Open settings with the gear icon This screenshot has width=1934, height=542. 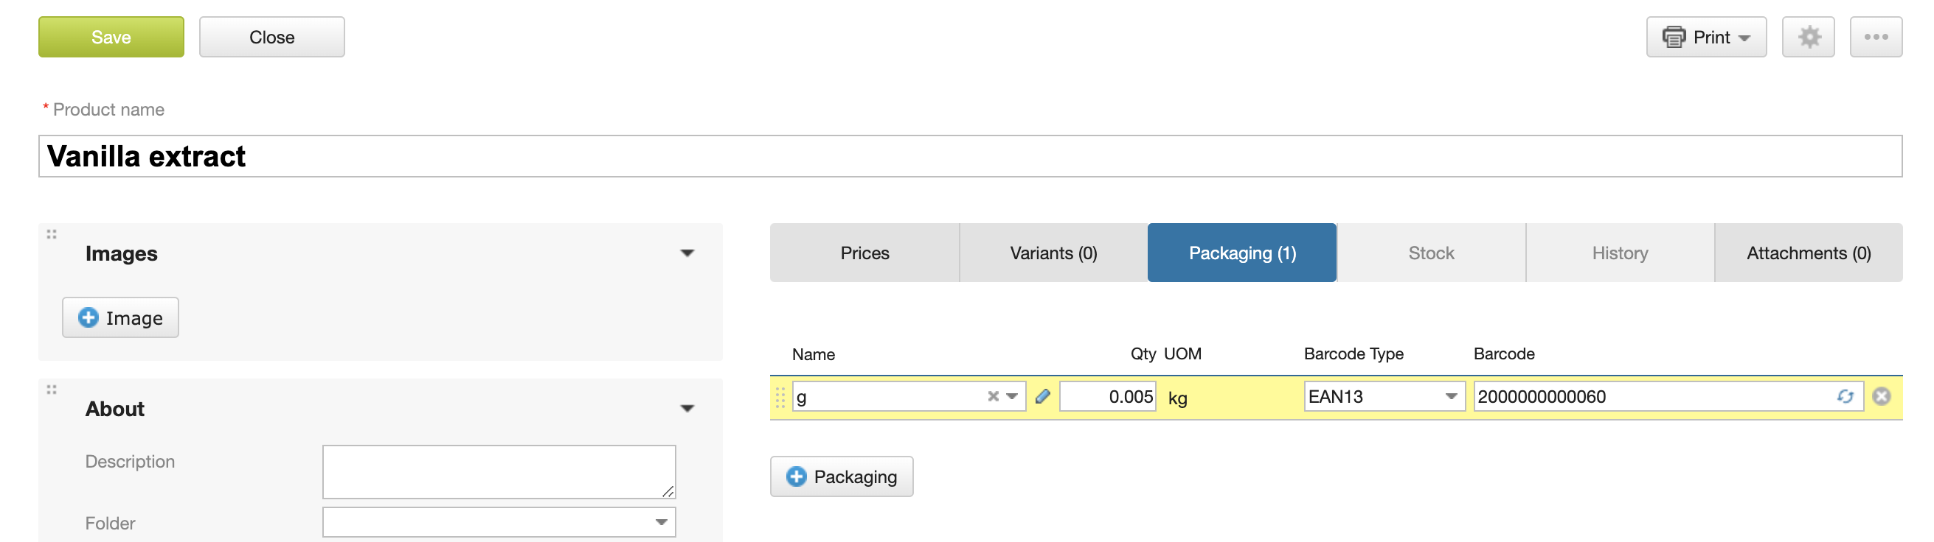pyautogui.click(x=1808, y=37)
